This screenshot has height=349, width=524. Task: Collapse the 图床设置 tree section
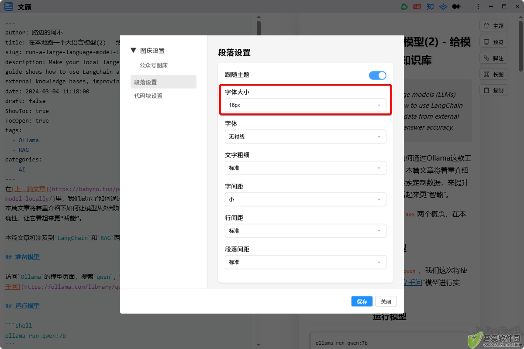click(134, 51)
